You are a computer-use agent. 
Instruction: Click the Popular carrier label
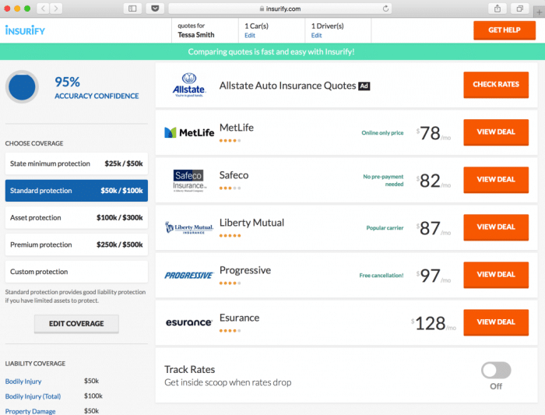[x=385, y=228]
